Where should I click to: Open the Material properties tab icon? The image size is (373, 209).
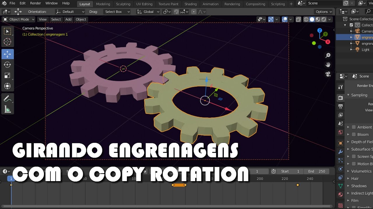pos(340,194)
